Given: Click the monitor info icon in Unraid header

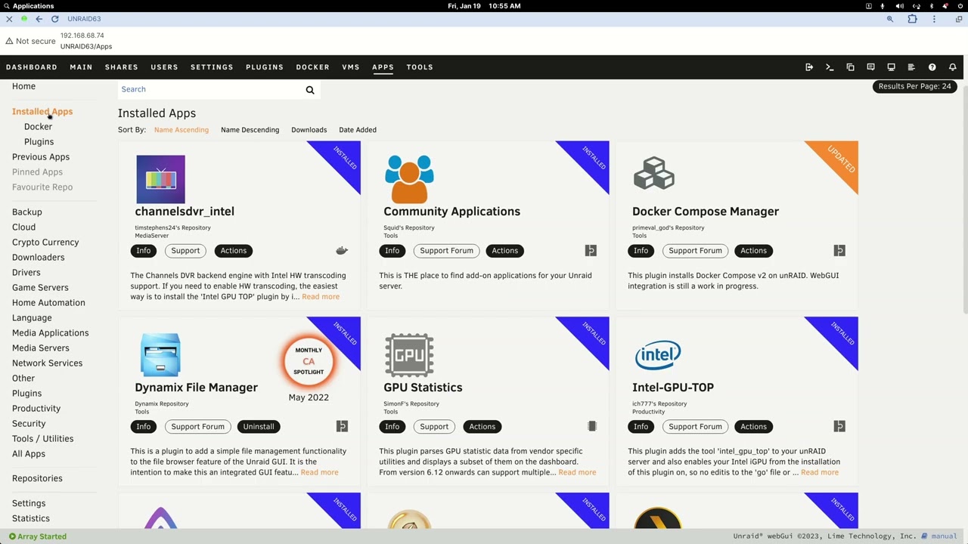Looking at the screenshot, I should pos(891,67).
